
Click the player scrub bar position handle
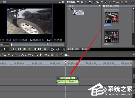point(47,44)
